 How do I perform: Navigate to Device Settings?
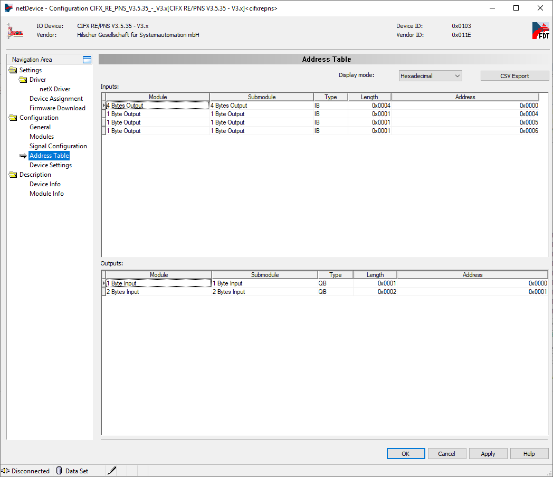tap(51, 165)
